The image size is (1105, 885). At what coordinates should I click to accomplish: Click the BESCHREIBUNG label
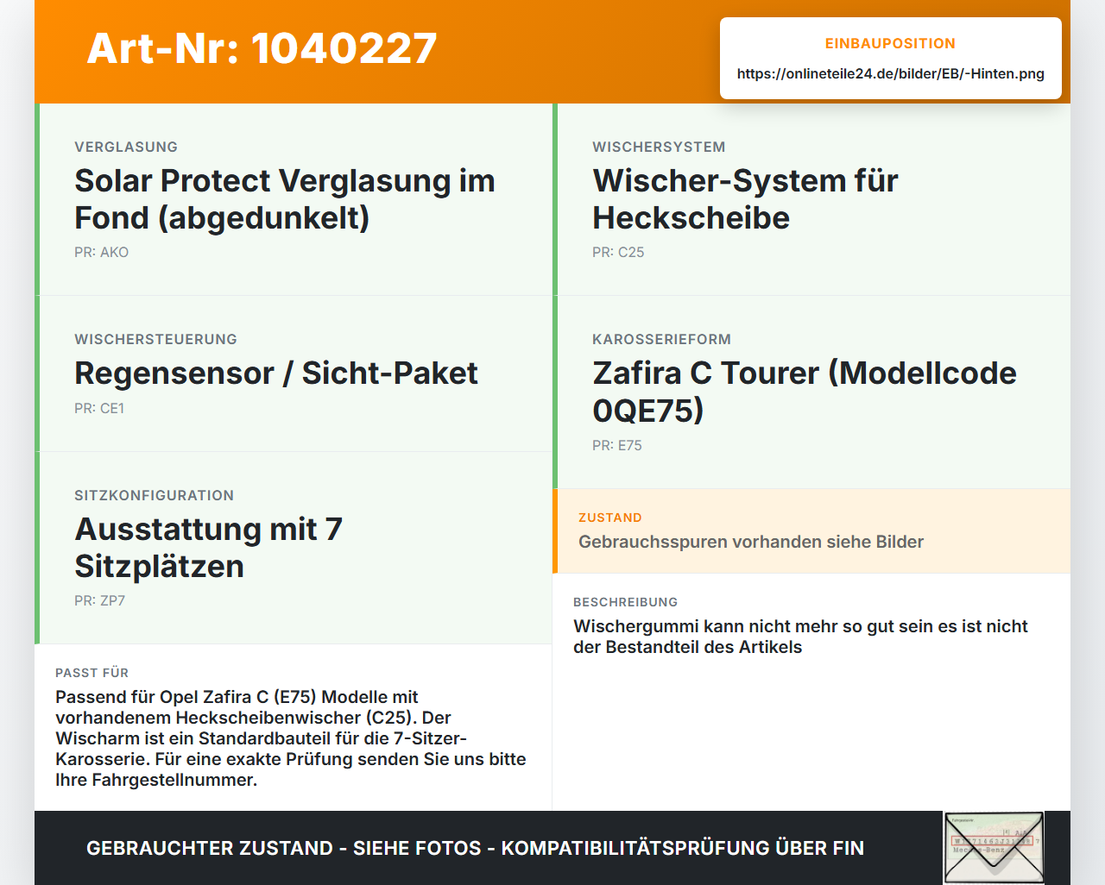pos(626,602)
